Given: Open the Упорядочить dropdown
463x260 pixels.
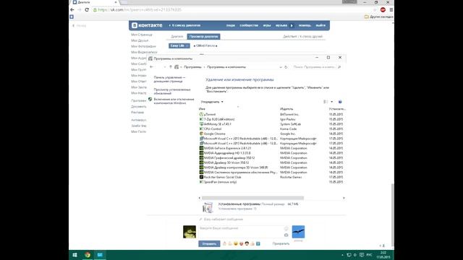Looking at the screenshot, I should (212, 102).
